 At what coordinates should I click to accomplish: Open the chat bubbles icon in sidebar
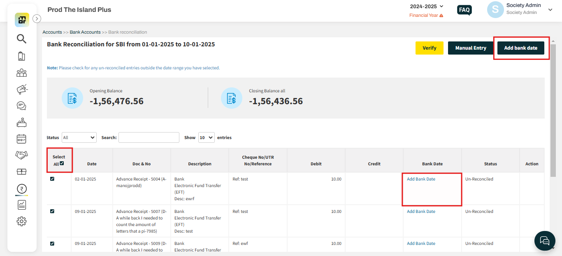pyautogui.click(x=21, y=106)
